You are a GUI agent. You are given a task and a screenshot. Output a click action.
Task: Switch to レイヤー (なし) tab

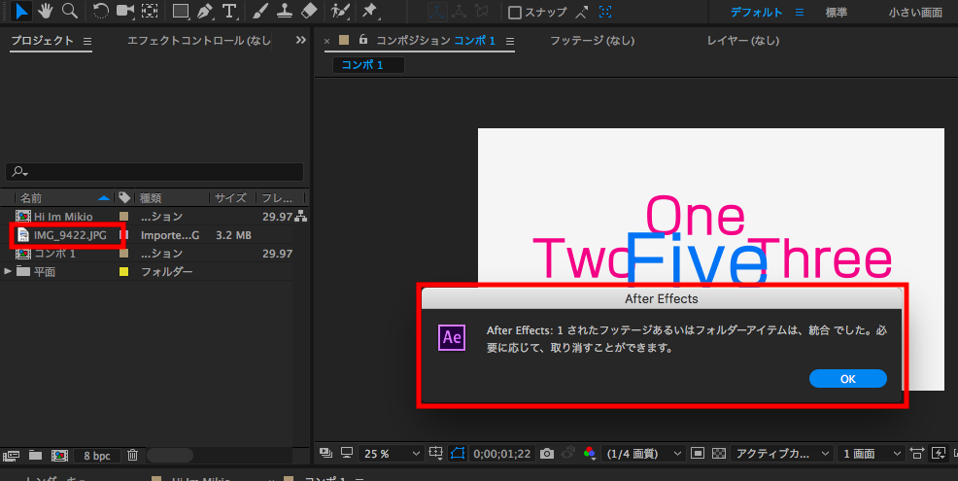[x=743, y=41]
